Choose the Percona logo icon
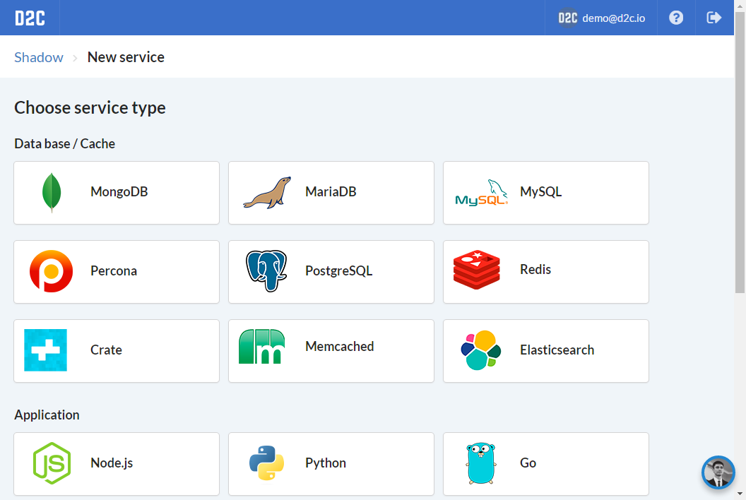Viewport: 746px width, 500px height. point(51,271)
